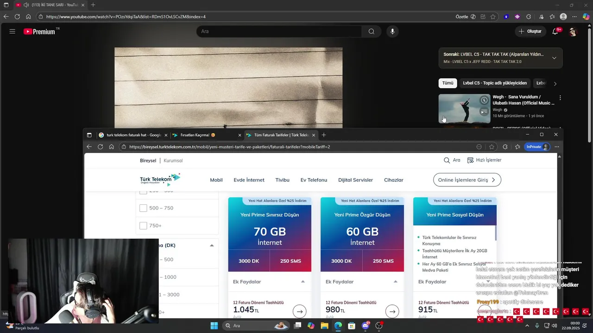Open YouTube notifications bell
Image resolution: width=593 pixels, height=333 pixels.
pos(555,31)
